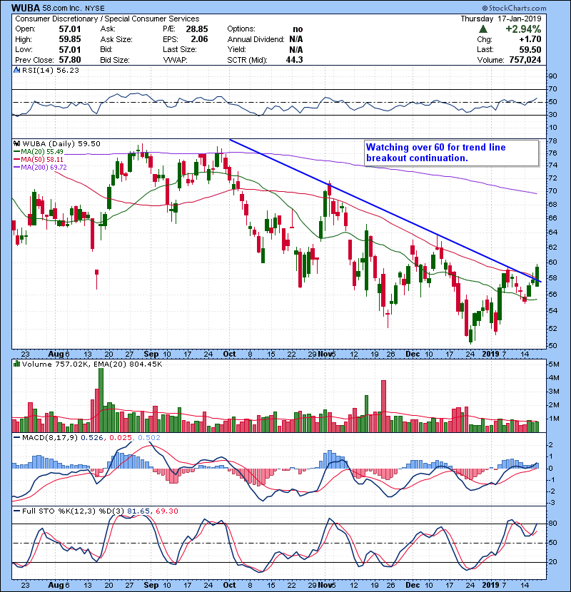The width and height of the screenshot is (571, 592).
Task: Click the 'MA(50) 58.11' legend text
Action: [42, 160]
